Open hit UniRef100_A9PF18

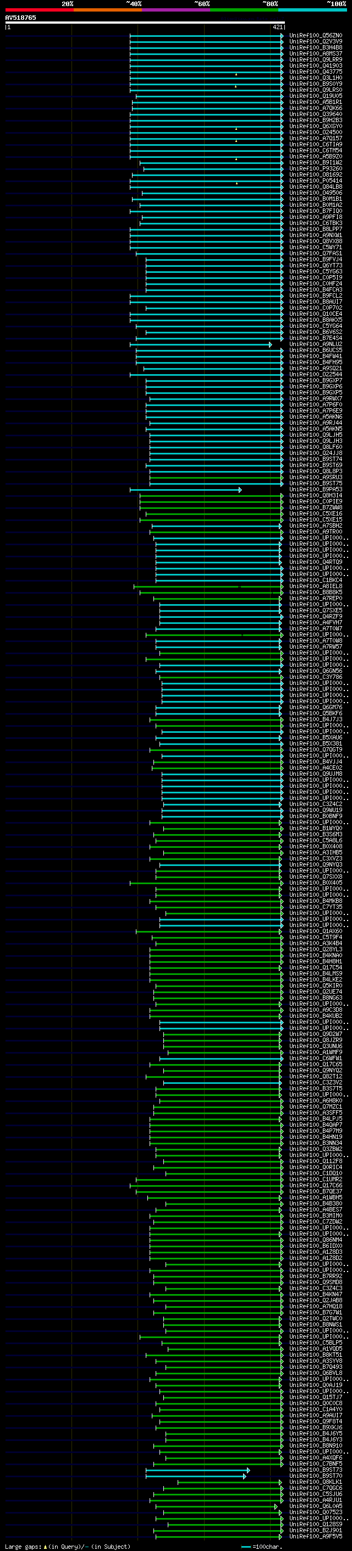coord(316,217)
